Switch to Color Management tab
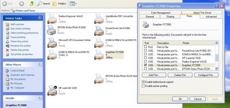The height and width of the screenshot is (108, 230). (x=161, y=13)
